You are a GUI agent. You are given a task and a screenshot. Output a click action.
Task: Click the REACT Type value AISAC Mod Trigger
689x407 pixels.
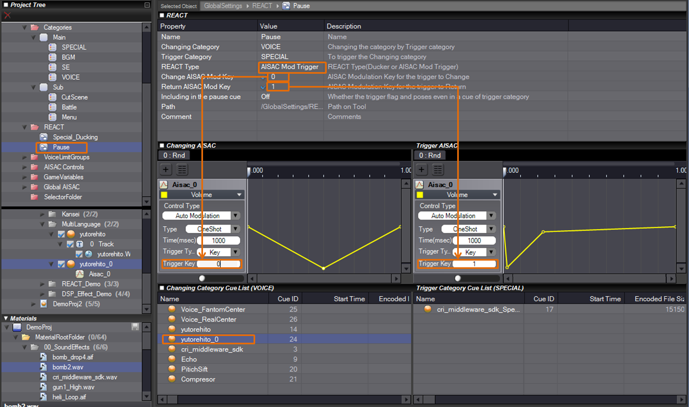pos(290,67)
